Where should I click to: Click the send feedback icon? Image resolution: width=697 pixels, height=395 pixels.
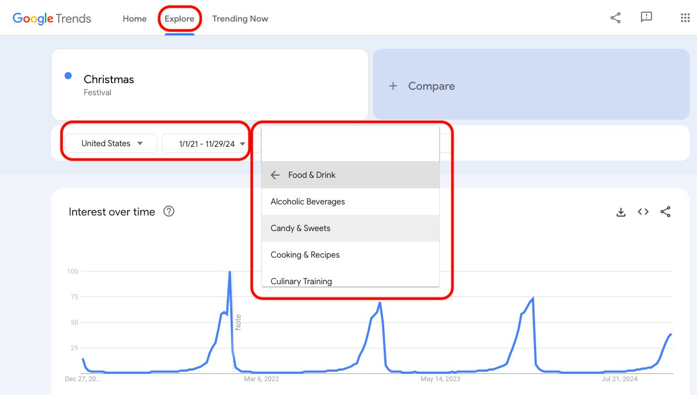pyautogui.click(x=646, y=18)
